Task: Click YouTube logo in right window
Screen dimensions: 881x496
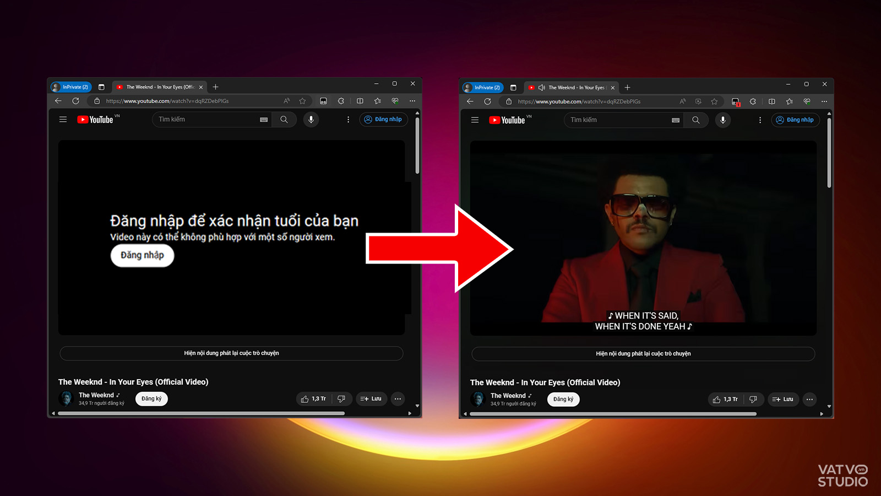Action: coord(507,120)
